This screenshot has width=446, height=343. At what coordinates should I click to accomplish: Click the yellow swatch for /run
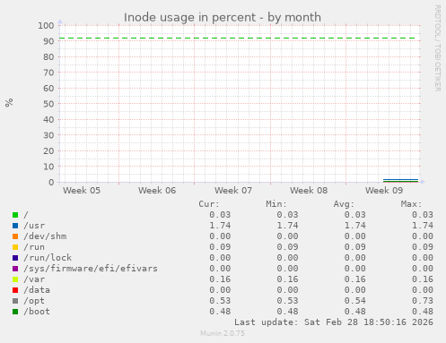(15, 247)
